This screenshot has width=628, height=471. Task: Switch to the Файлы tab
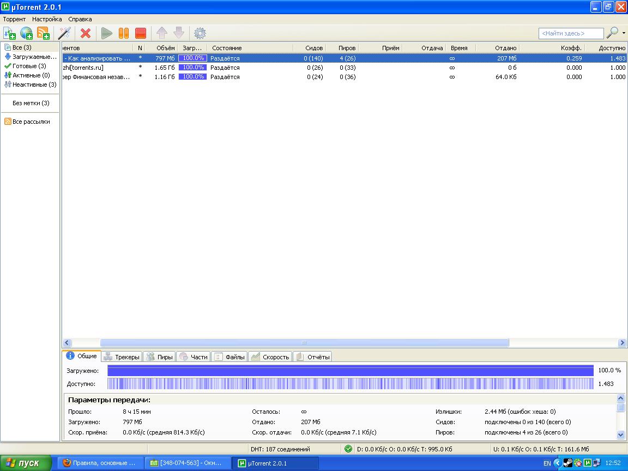(230, 357)
